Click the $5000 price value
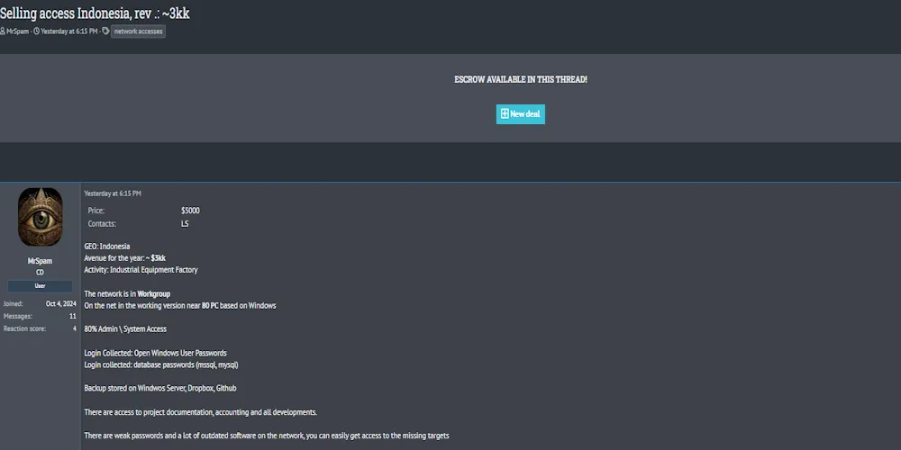The height and width of the screenshot is (450, 901). click(x=190, y=211)
